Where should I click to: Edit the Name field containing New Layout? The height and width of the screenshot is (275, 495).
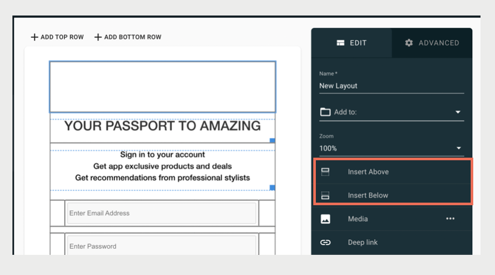[x=391, y=86]
